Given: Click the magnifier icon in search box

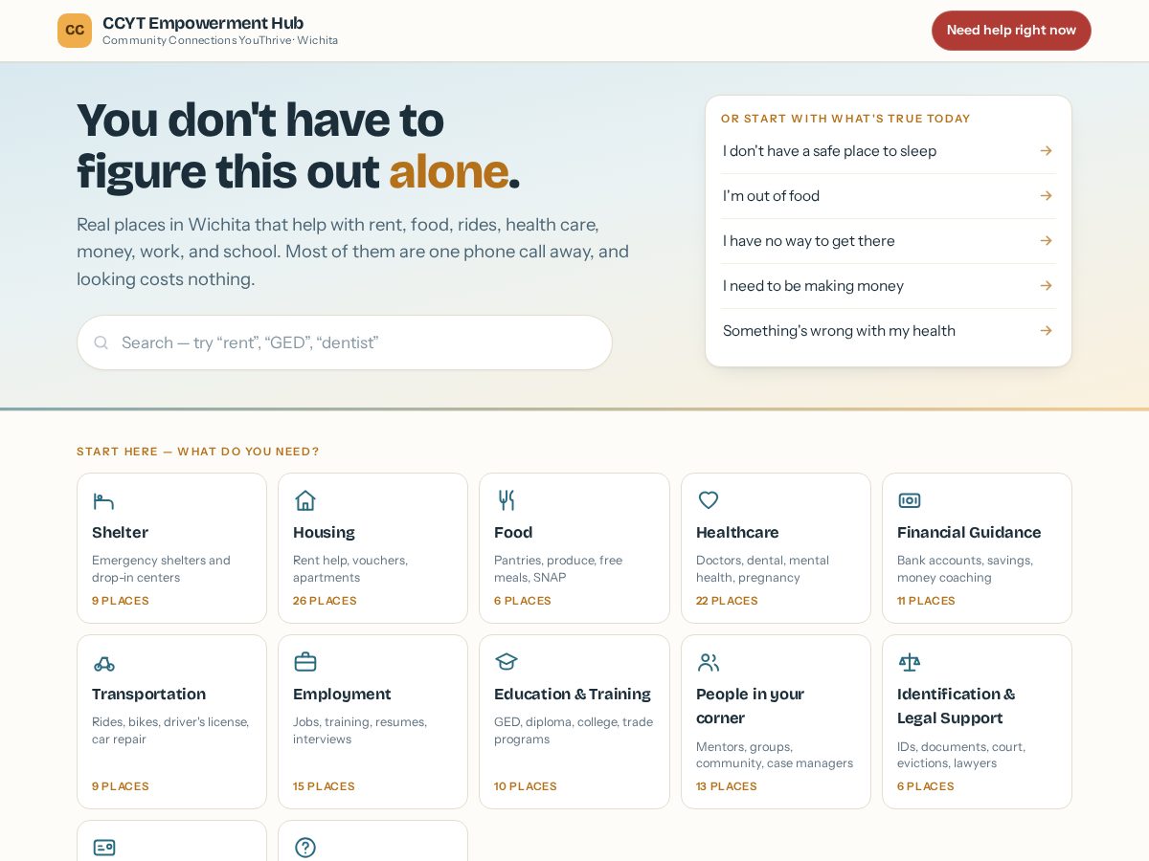Looking at the screenshot, I should 101,342.
